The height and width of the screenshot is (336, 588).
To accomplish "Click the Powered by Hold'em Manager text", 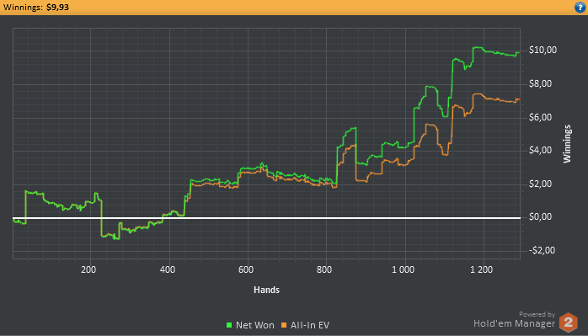I will (x=514, y=320).
